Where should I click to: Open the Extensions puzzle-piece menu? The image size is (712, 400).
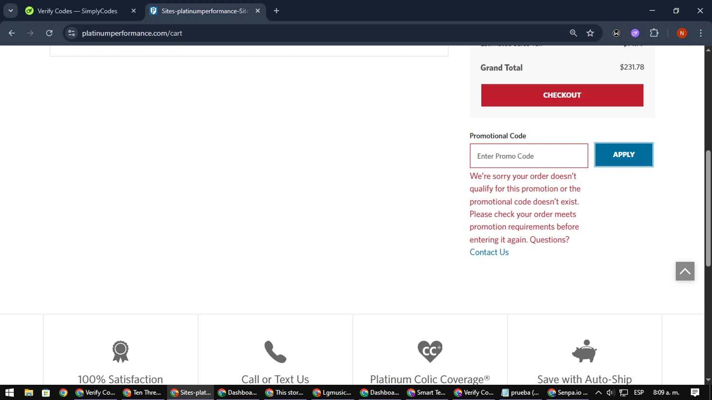pyautogui.click(x=654, y=33)
